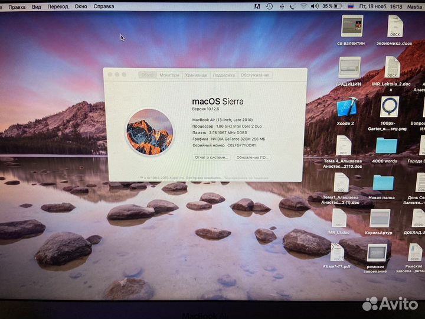Open the Переход menu
This screenshot has width=425, height=319.
pyautogui.click(x=58, y=6)
